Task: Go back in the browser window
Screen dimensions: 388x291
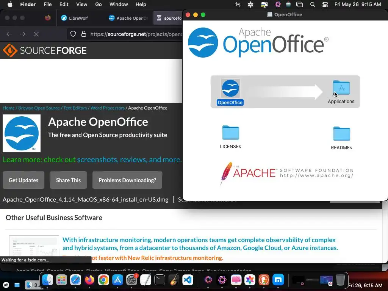Action: 9,34
